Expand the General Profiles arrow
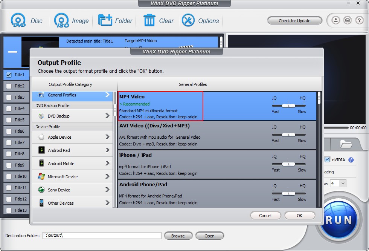Screen dimensions: 369x251 click(x=107, y=95)
